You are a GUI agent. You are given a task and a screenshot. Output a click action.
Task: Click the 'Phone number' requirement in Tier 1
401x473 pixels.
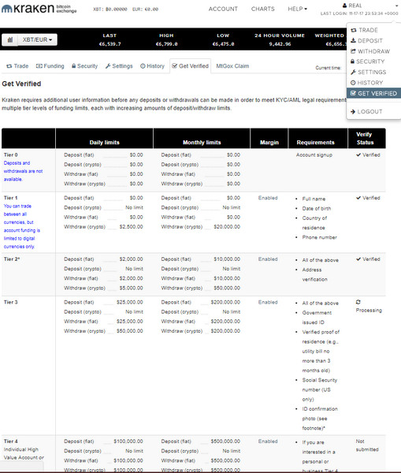[319, 237]
